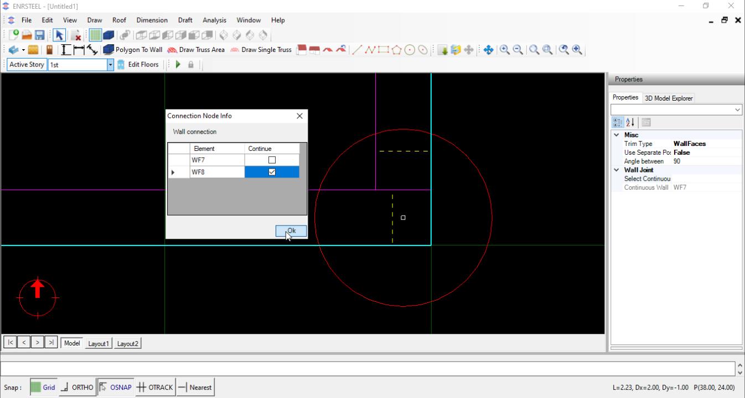745x398 pixels.
Task: Click the Draw Line tool
Action: point(357,50)
